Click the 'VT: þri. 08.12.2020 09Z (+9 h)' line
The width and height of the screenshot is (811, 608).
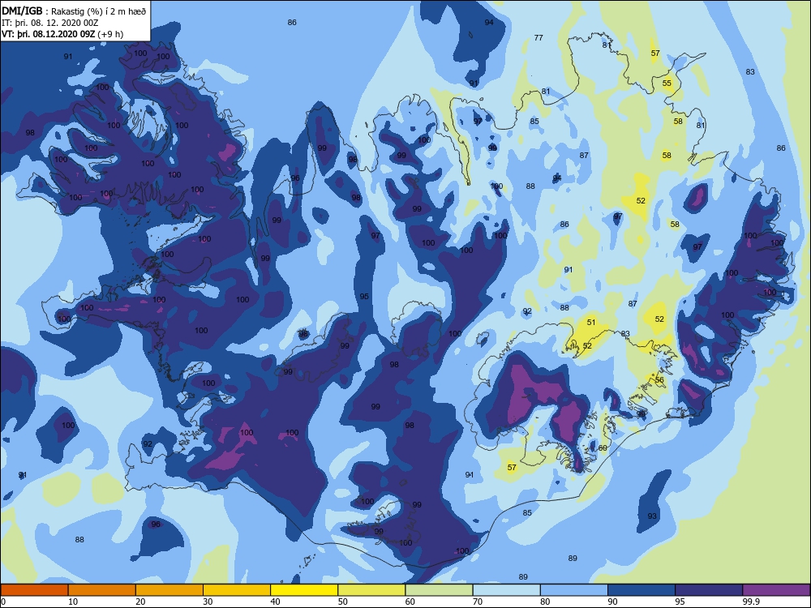click(62, 34)
